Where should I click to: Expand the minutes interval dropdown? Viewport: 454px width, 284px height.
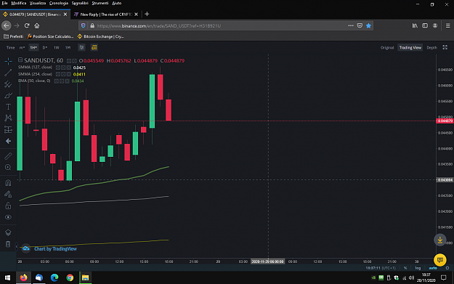(22, 47)
